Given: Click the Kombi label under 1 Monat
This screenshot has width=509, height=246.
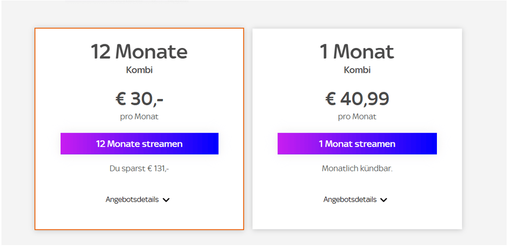Looking at the screenshot, I should click(357, 70).
